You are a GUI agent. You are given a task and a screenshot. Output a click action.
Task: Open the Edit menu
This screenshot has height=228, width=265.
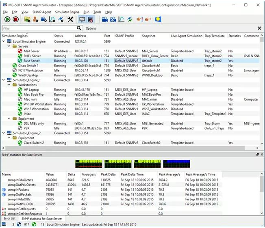[x=14, y=12]
